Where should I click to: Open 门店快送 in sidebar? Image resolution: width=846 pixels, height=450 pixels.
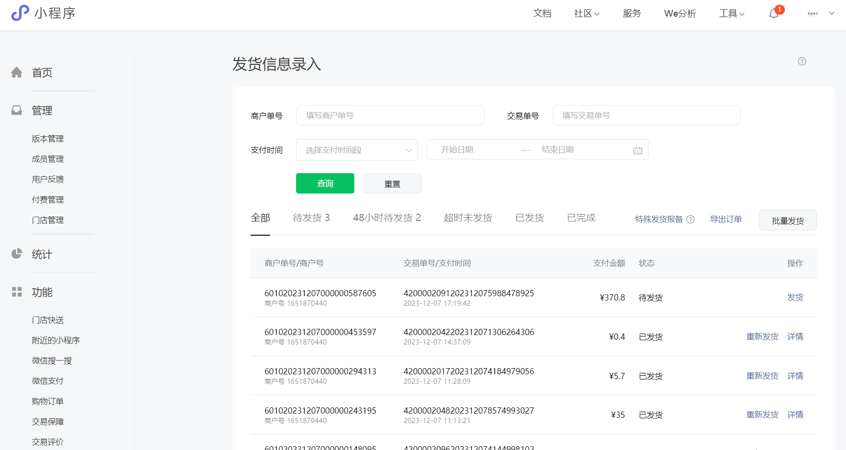47,320
